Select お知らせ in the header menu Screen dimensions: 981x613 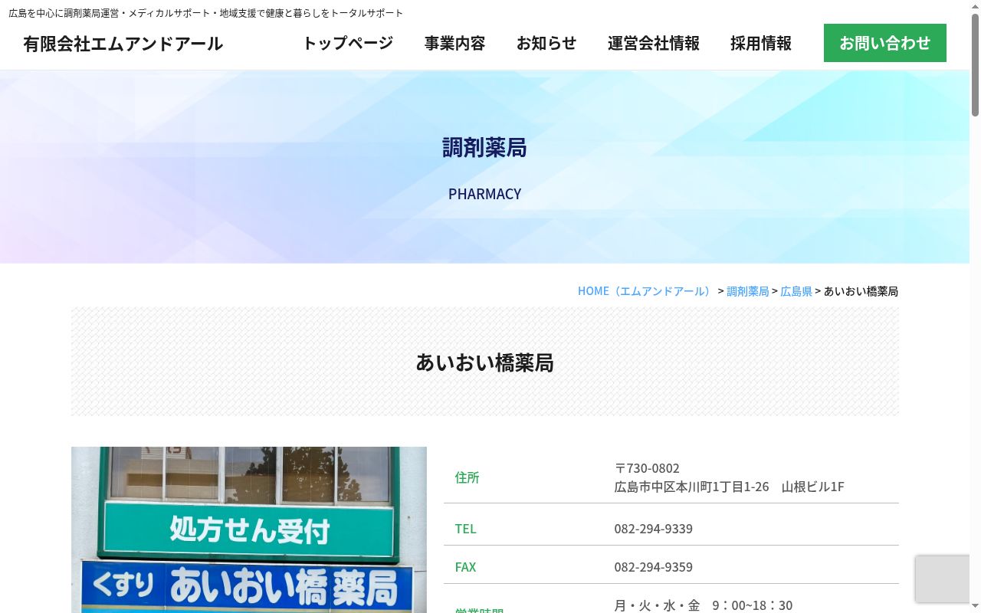(546, 43)
